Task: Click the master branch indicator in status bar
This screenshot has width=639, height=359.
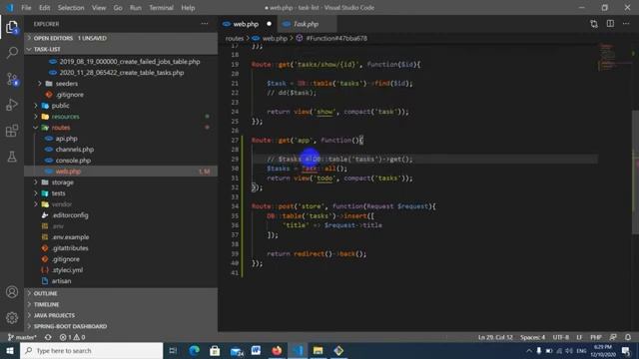Action: coord(22,337)
